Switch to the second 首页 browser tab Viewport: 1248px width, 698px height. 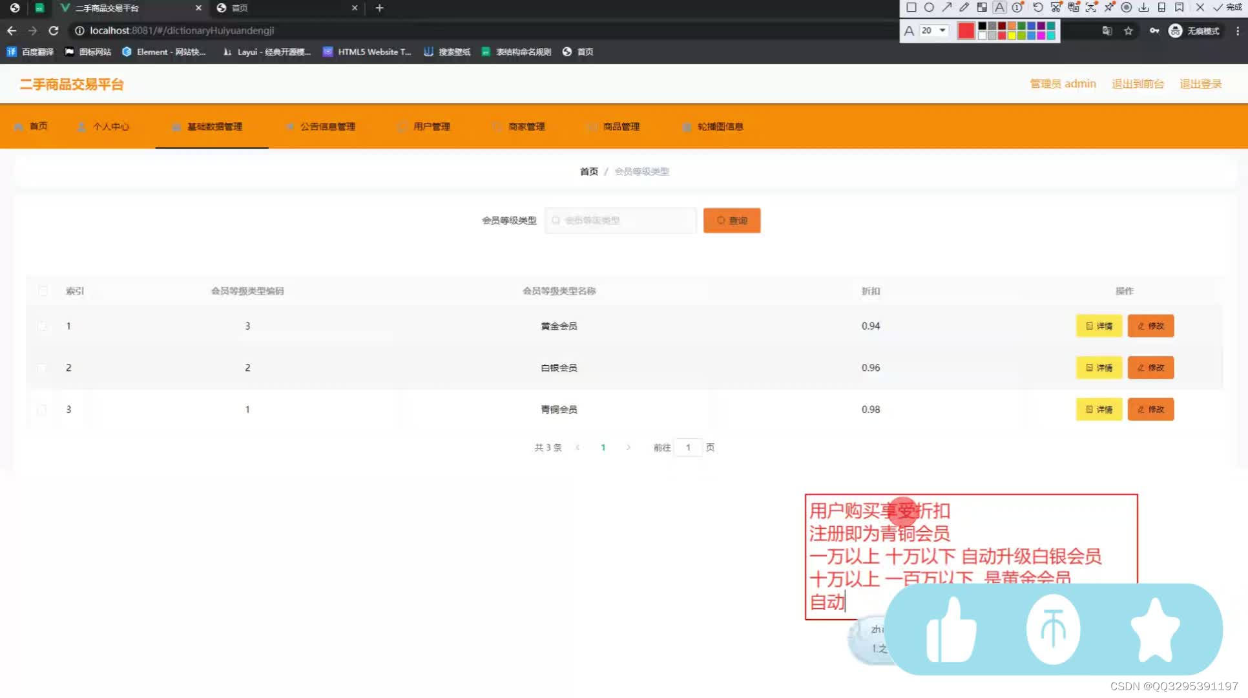pyautogui.click(x=287, y=8)
